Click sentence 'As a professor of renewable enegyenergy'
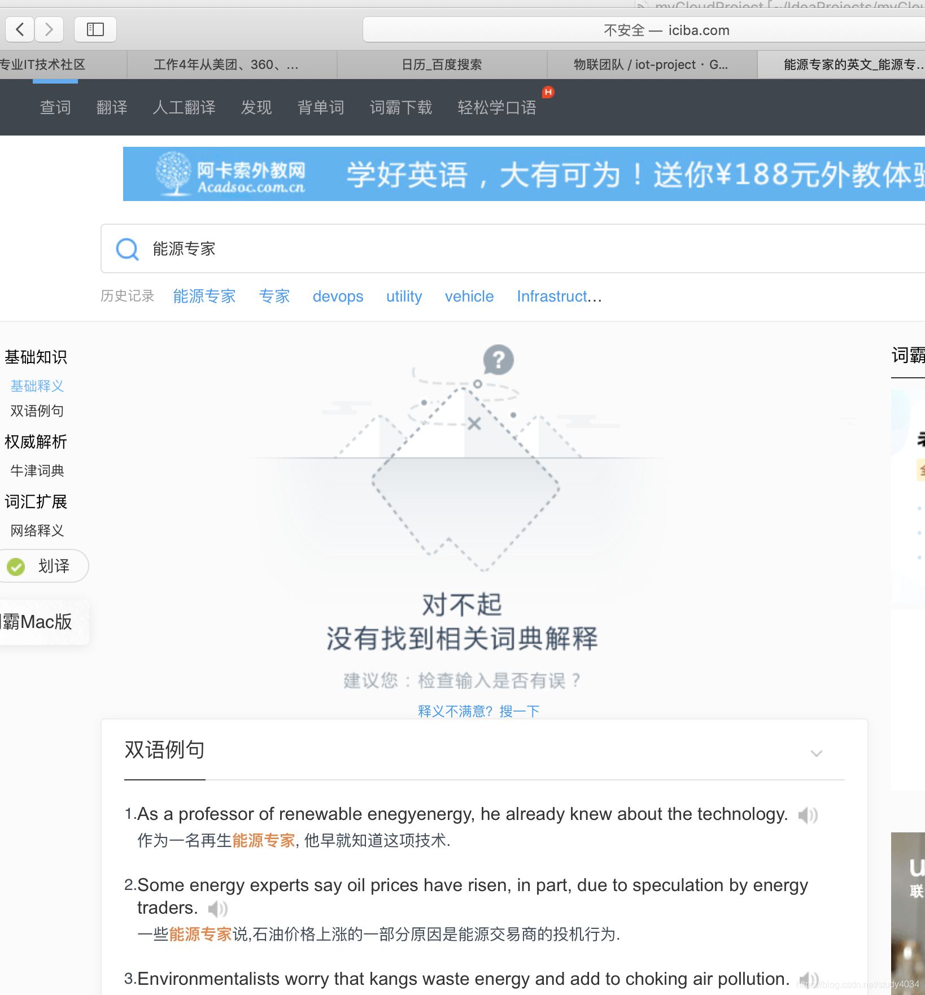925x995 pixels. click(x=462, y=814)
